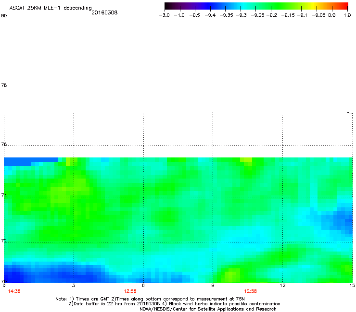Screen dimensions: 356x312
Task: Click the -3.0 color scale label
Action: coord(164,15)
